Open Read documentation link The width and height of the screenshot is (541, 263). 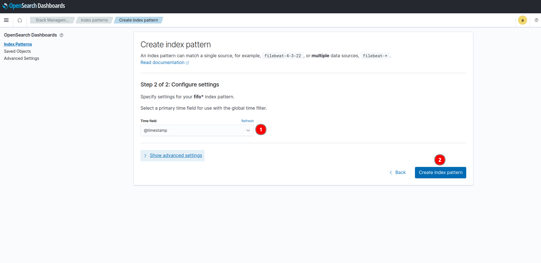coord(162,63)
